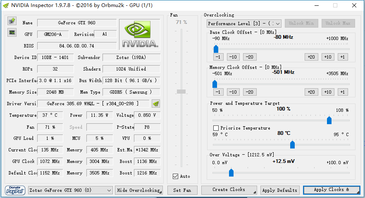Click the GPU GM206-A field
The width and height of the screenshot is (365, 198).
[53, 34]
